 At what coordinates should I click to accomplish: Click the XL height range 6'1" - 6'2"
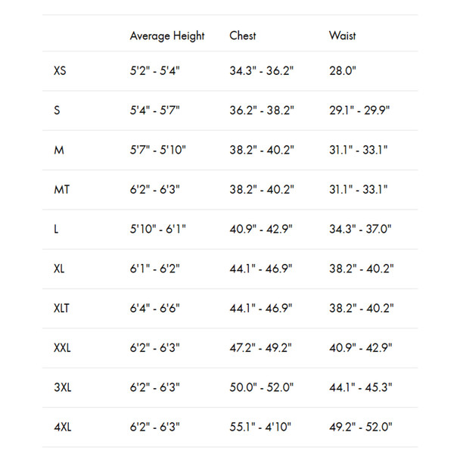point(154,269)
